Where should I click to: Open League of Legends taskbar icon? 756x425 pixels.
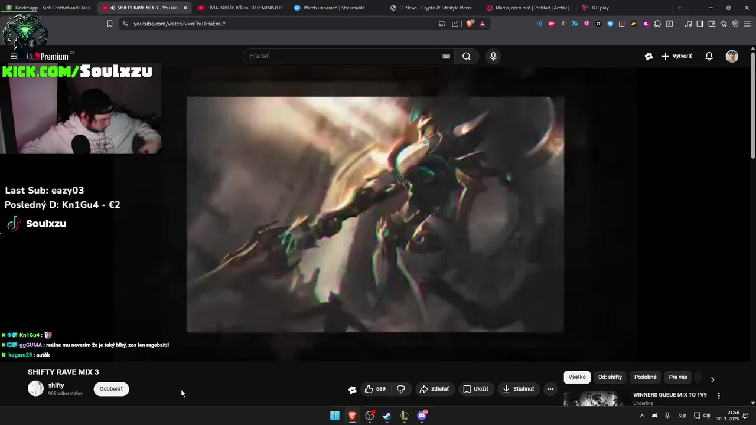point(404,416)
